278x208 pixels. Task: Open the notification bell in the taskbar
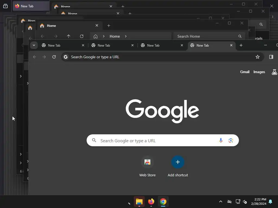[271, 201]
